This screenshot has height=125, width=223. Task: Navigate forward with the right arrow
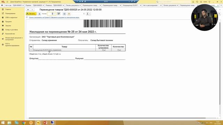tap(32, 10)
